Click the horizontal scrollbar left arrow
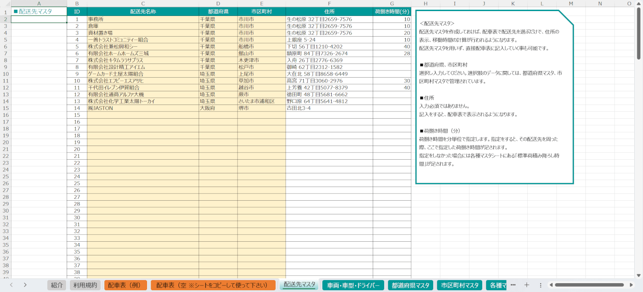Viewport: 643px width, 292px height. coord(551,285)
